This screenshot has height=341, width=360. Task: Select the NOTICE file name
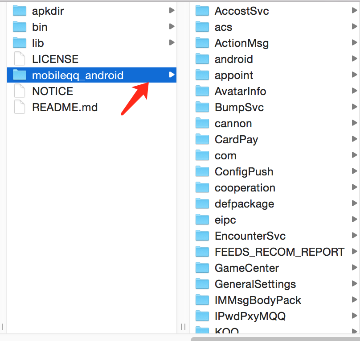53,91
